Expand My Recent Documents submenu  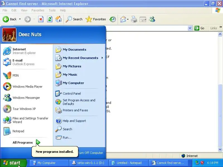coord(79,58)
